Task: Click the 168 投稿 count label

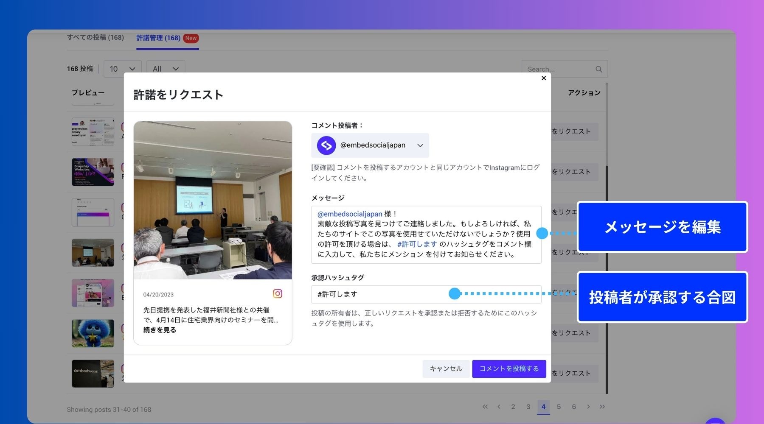Action: coord(80,69)
